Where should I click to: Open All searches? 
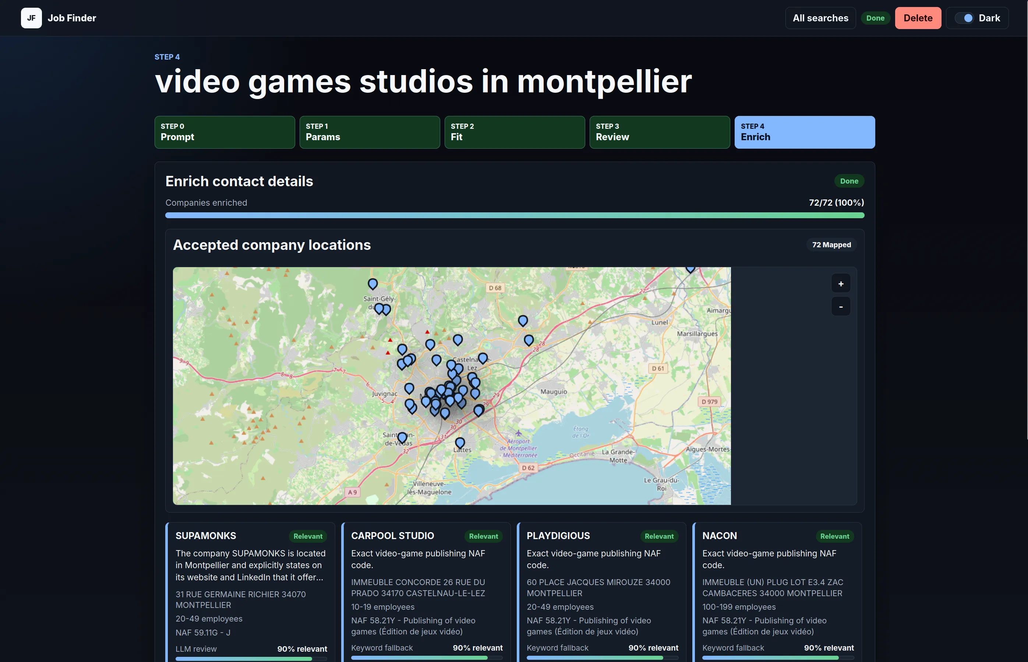(820, 18)
